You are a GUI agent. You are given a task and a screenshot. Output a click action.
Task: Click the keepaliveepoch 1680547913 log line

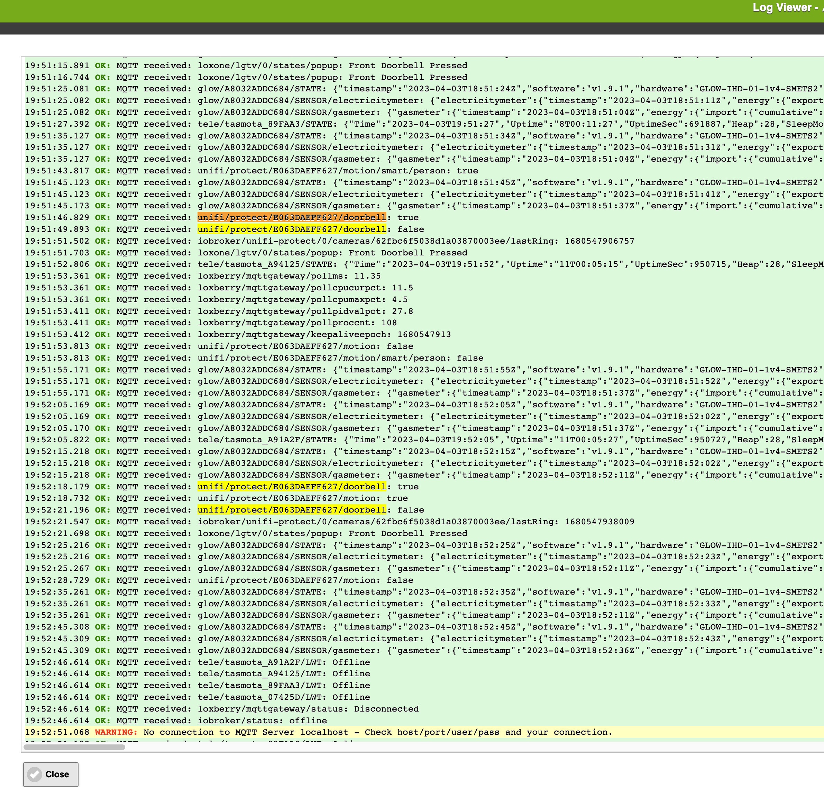pos(324,334)
